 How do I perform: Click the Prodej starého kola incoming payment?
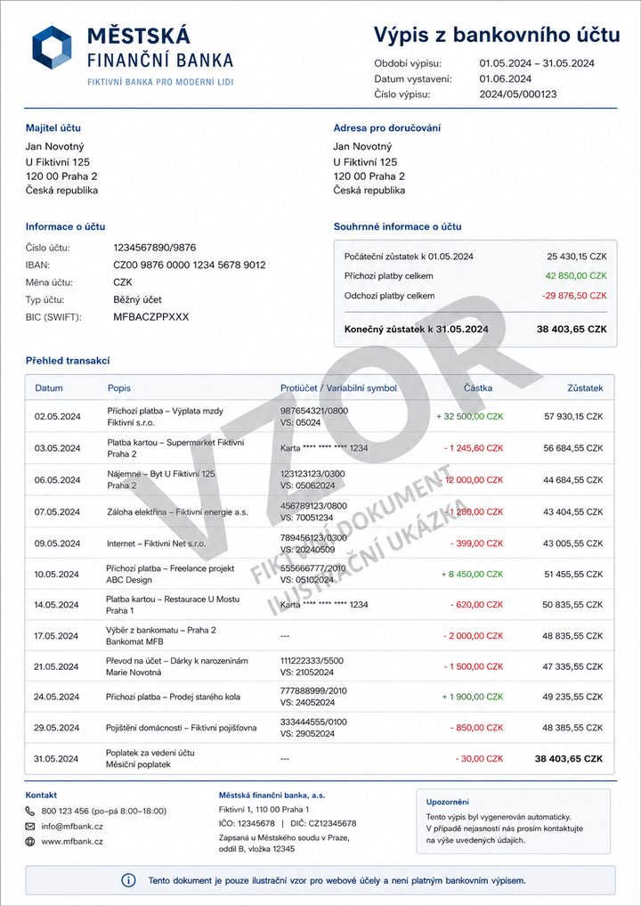coord(173,697)
